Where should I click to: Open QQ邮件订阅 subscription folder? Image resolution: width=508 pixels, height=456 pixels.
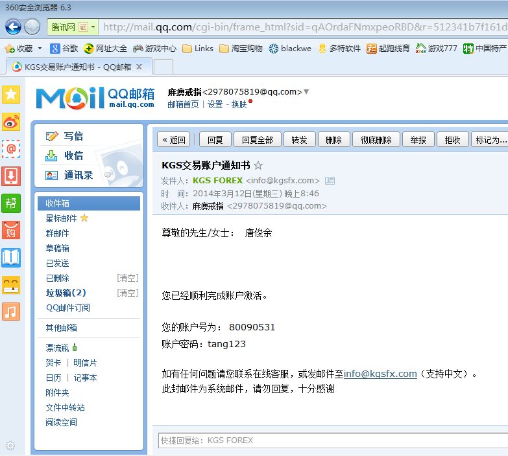(67, 308)
